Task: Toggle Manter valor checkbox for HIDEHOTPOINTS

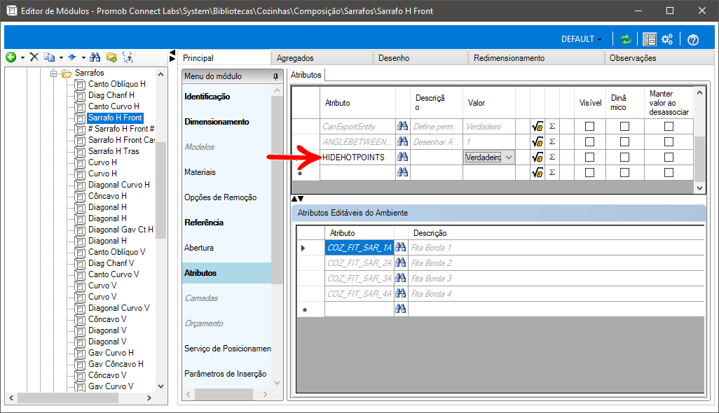Action: (x=669, y=157)
